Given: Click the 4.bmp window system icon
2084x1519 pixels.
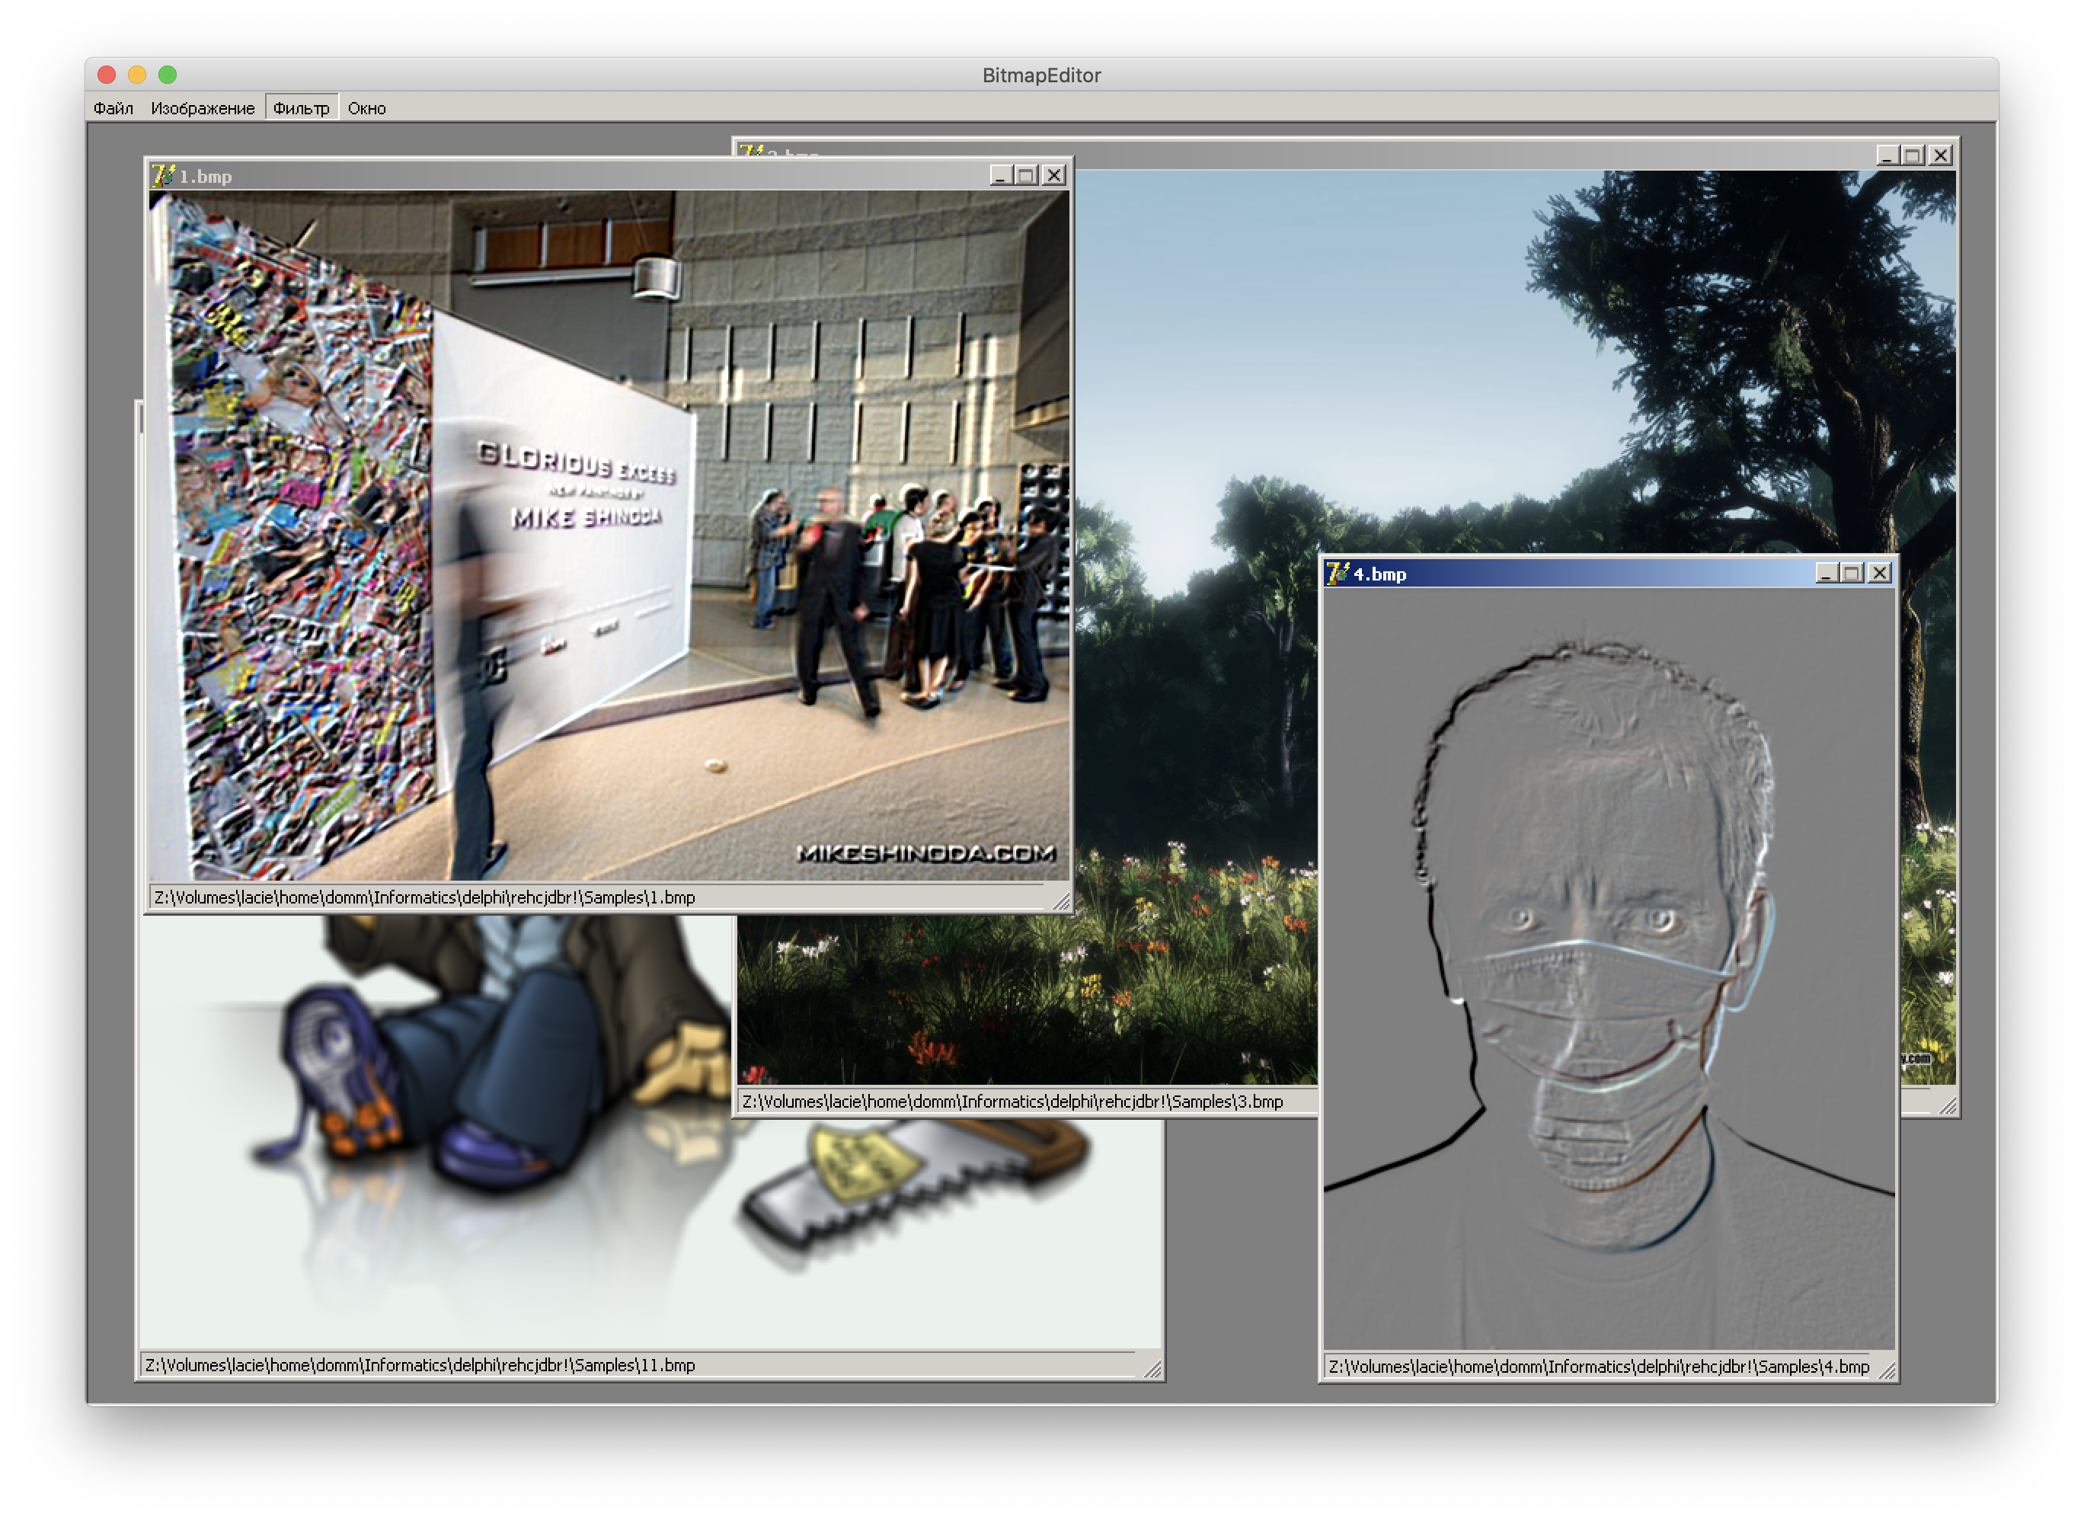Looking at the screenshot, I should [1338, 574].
